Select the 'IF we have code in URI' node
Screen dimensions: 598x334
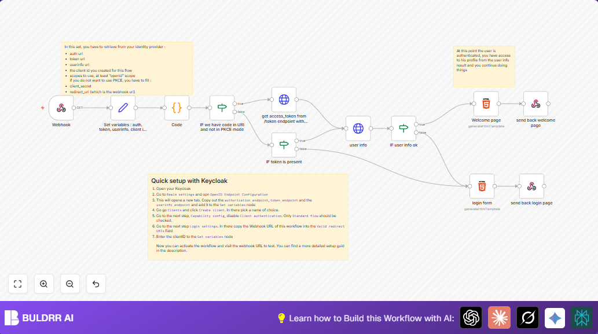pyautogui.click(x=222, y=108)
